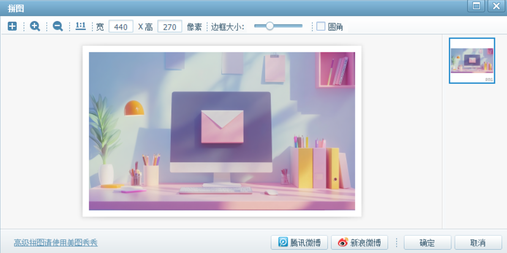Click the desk illustration in the collage preview
This screenshot has height=253, width=507.
tap(222, 131)
